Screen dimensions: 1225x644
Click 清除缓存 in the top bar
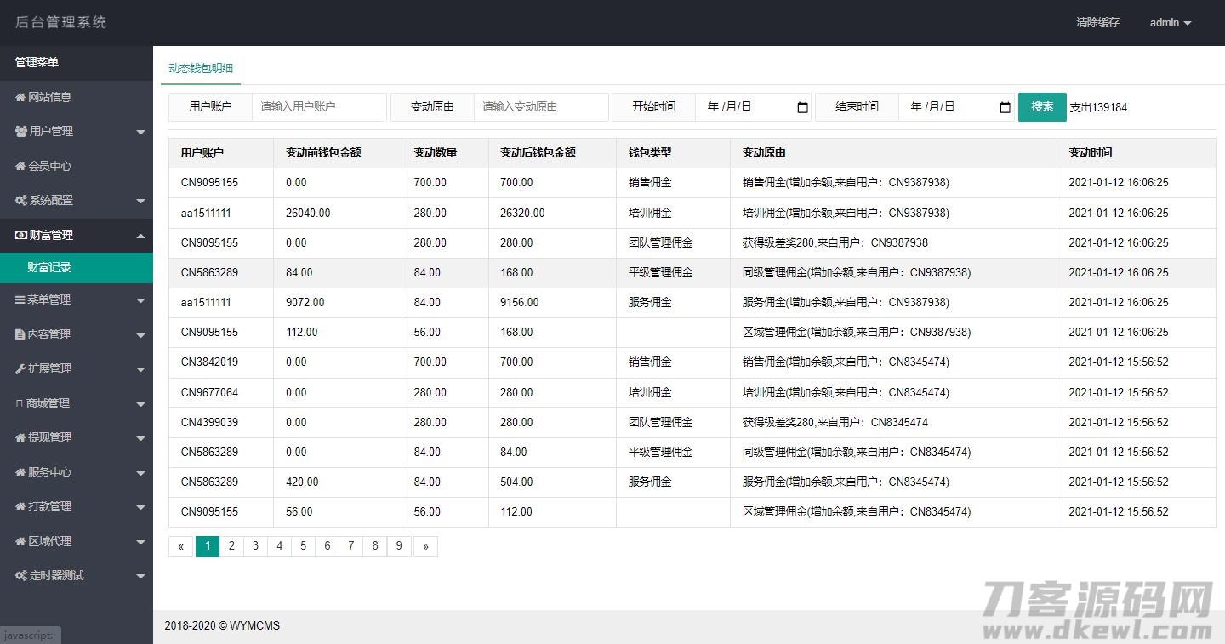coord(1098,23)
